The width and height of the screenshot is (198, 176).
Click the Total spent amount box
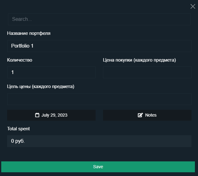(x=99, y=141)
